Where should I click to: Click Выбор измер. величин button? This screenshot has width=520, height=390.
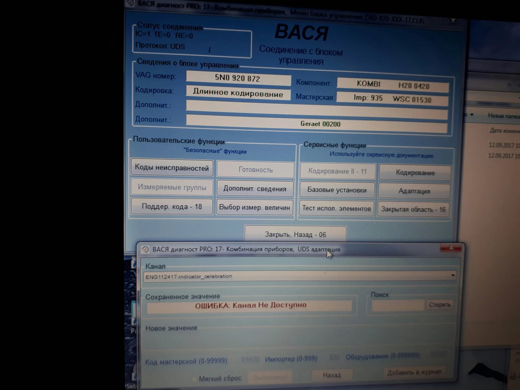coord(255,207)
